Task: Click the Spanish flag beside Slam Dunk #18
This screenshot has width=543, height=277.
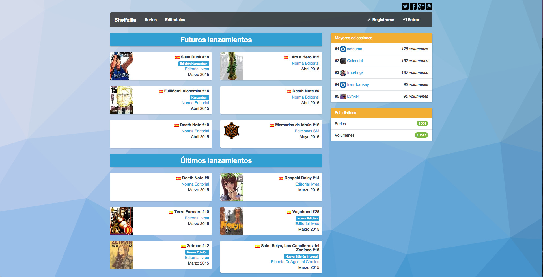Action: [x=177, y=57]
